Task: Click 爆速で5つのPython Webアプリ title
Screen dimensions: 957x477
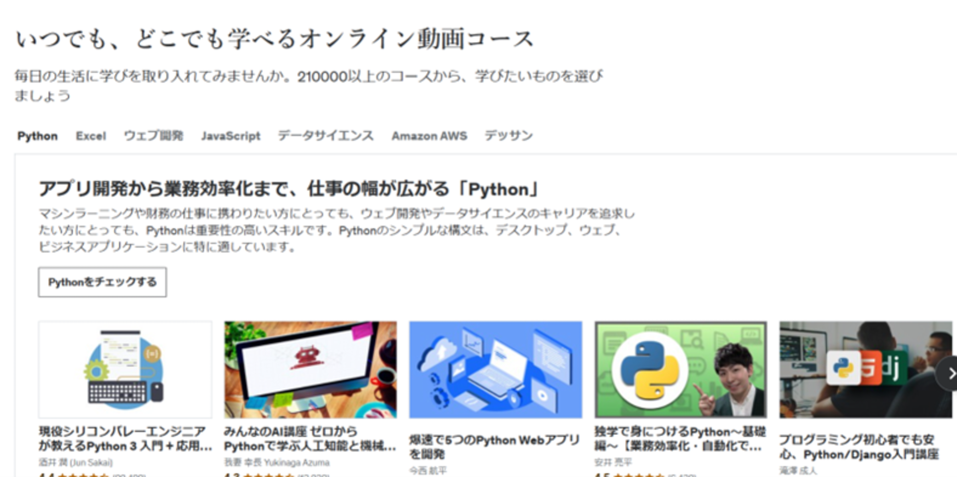Action: pyautogui.click(x=494, y=447)
